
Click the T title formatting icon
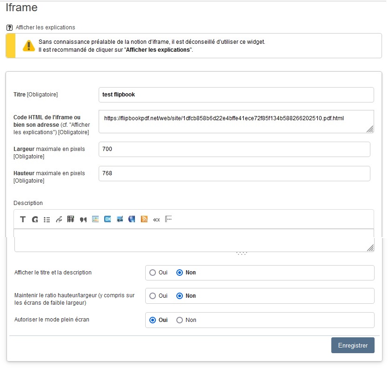23,219
